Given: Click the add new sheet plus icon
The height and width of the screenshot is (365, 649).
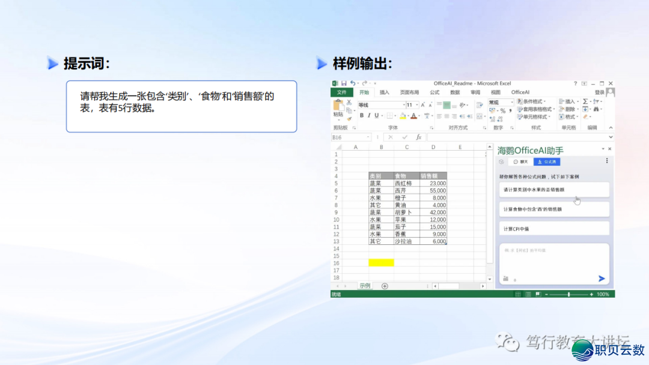Looking at the screenshot, I should point(385,286).
